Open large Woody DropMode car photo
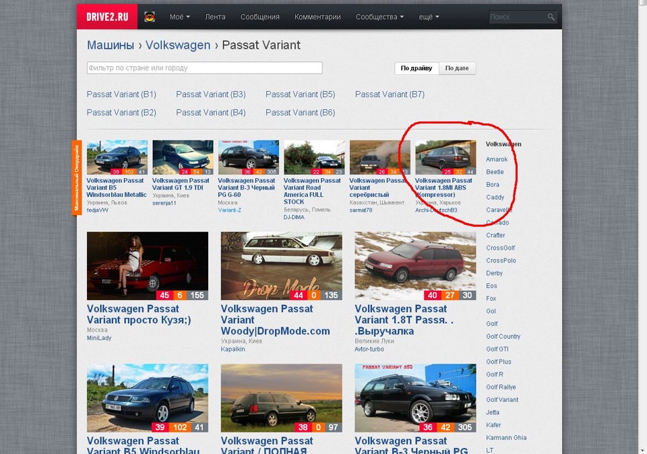Screen dimensions: 647x454 [x=282, y=266]
